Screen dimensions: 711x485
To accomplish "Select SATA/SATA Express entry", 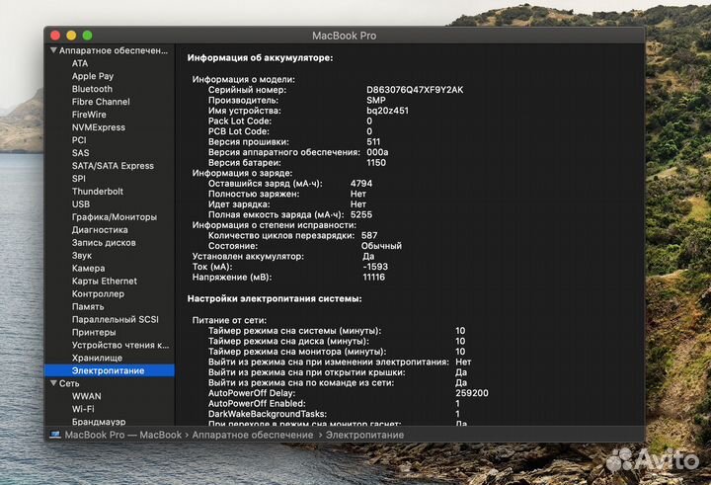I will [113, 166].
